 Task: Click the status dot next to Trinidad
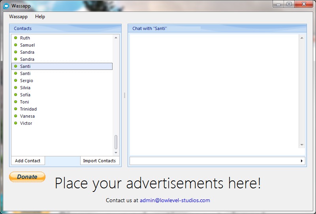pos(16,109)
